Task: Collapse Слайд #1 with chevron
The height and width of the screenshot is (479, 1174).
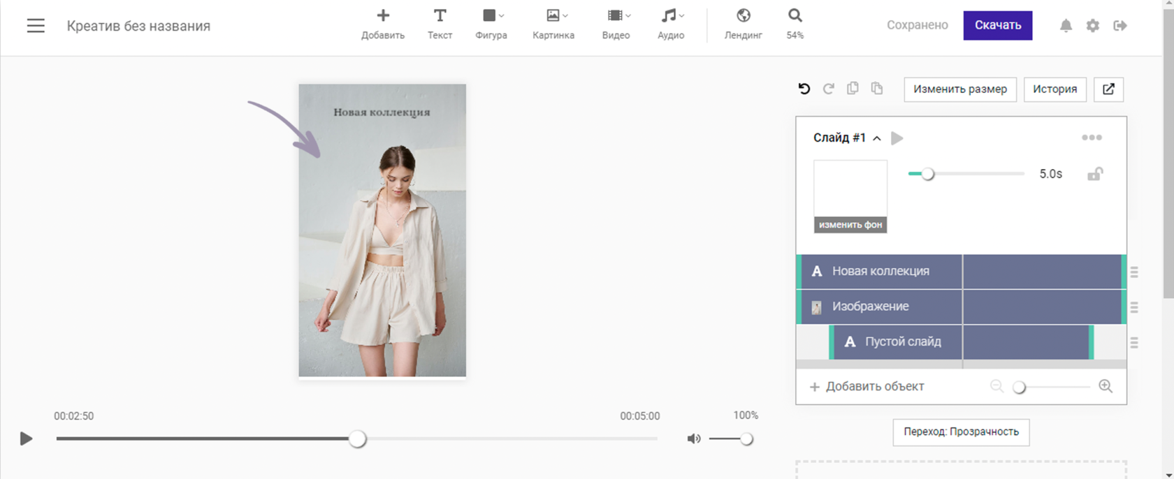Action: (877, 138)
